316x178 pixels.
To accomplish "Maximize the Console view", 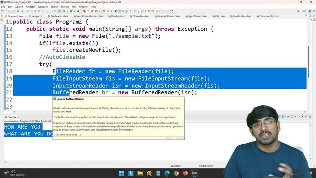I will [310, 117].
